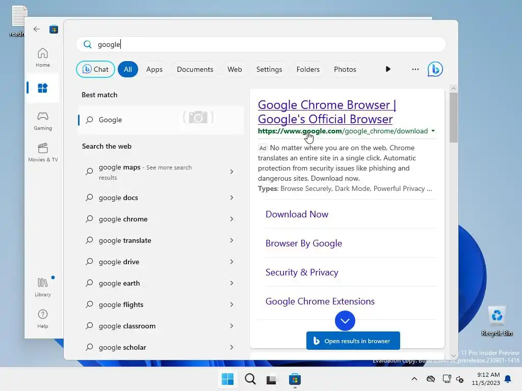Open Library in the Store sidebar

43,287
